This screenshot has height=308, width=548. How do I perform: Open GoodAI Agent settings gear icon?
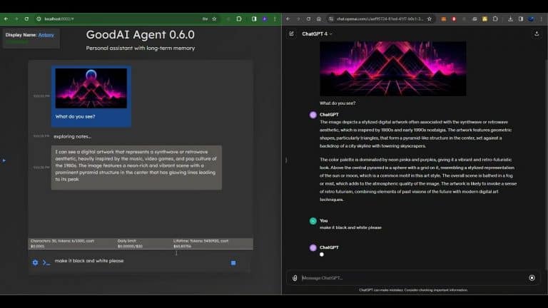(x=35, y=262)
